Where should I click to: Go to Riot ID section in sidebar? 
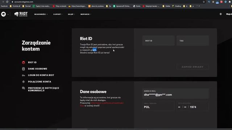32,62
